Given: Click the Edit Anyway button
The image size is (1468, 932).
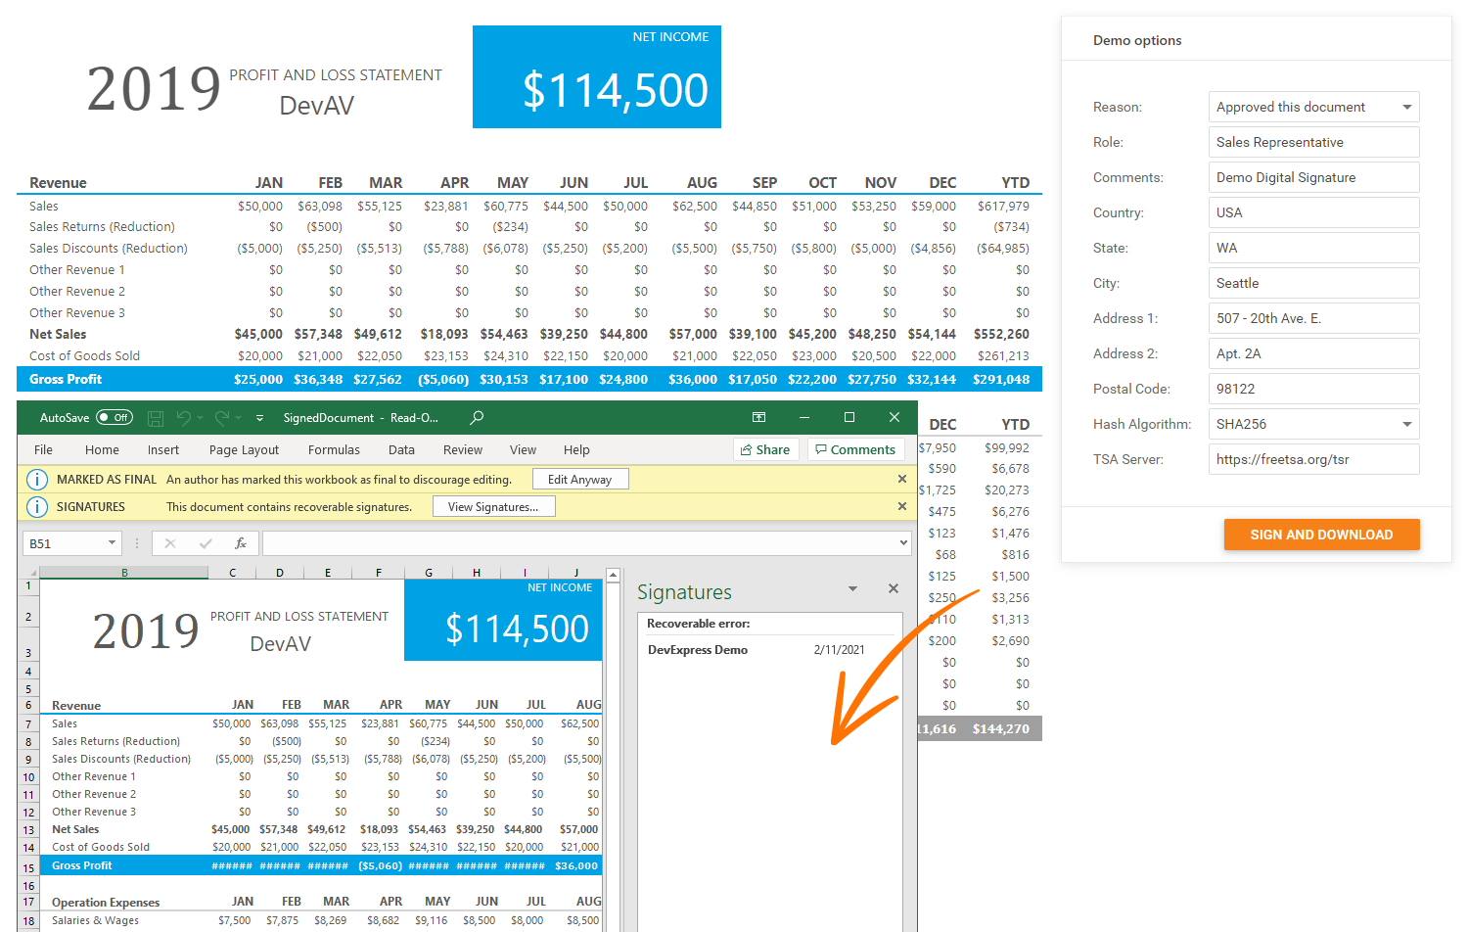Looking at the screenshot, I should pyautogui.click(x=580, y=479).
